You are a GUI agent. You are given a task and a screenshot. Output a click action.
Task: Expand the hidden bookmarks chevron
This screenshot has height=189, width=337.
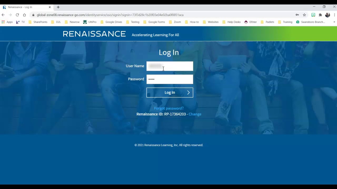334,22
